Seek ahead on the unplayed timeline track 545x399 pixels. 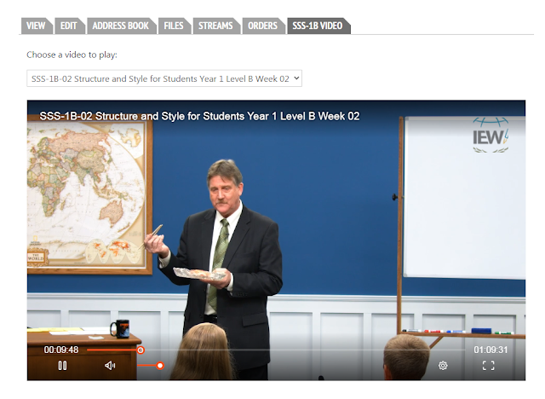[306, 350]
